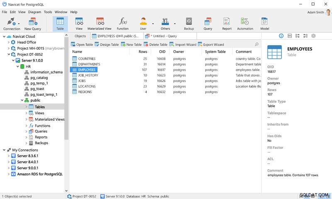The image size is (332, 199).
Task: Select the pg_catalog schema
Action: [39, 78]
